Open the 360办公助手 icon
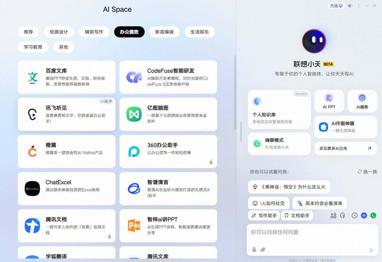 134,152
